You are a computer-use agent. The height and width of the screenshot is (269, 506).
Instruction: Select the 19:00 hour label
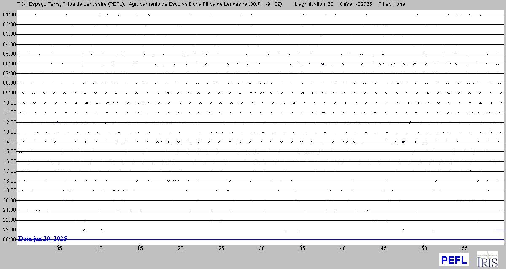(x=9, y=191)
